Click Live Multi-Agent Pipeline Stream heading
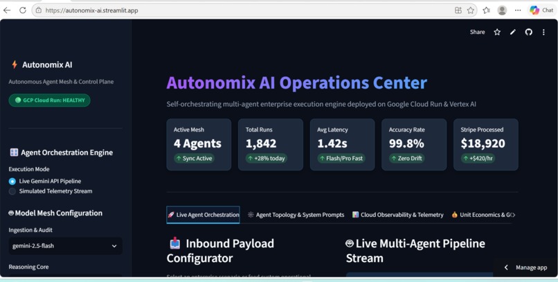 coord(415,251)
